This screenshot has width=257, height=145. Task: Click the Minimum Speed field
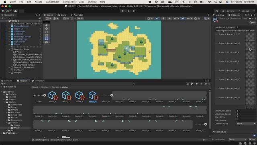click(x=246, y=111)
